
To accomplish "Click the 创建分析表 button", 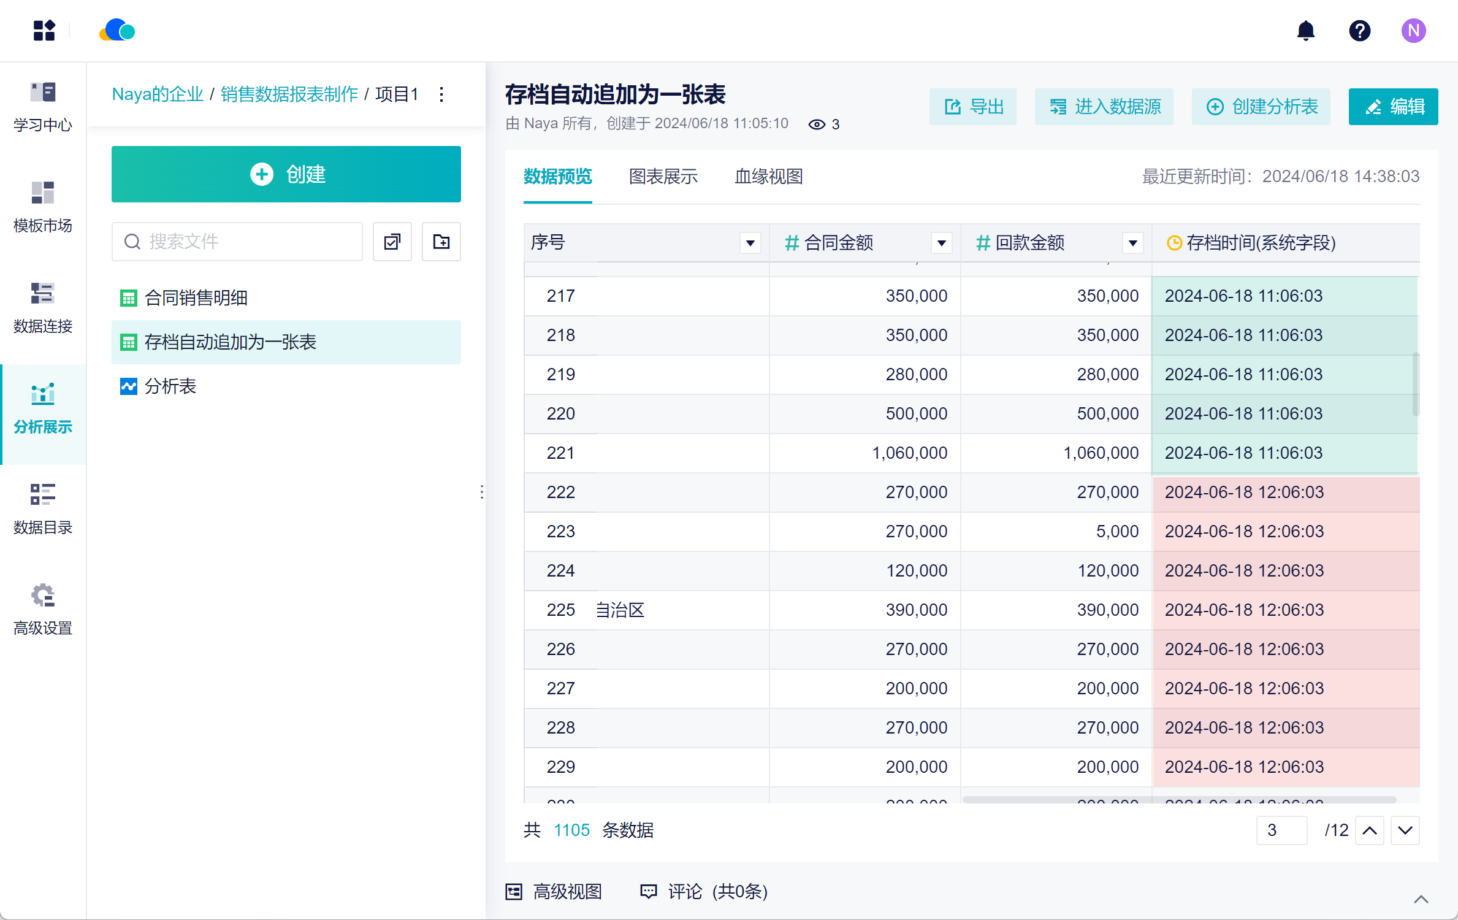I will [1261, 107].
